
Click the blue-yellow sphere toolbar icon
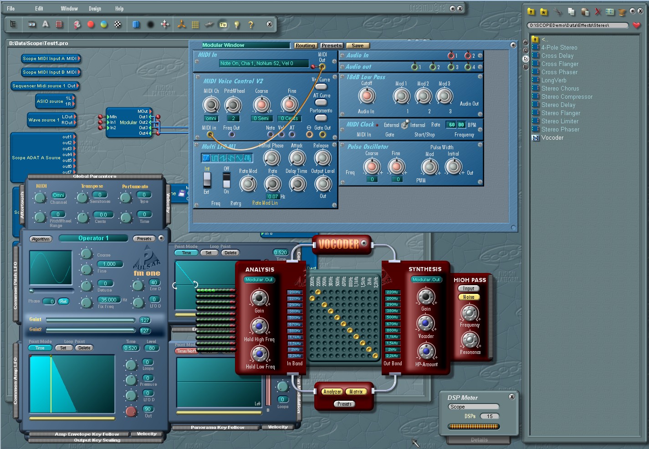tap(104, 25)
